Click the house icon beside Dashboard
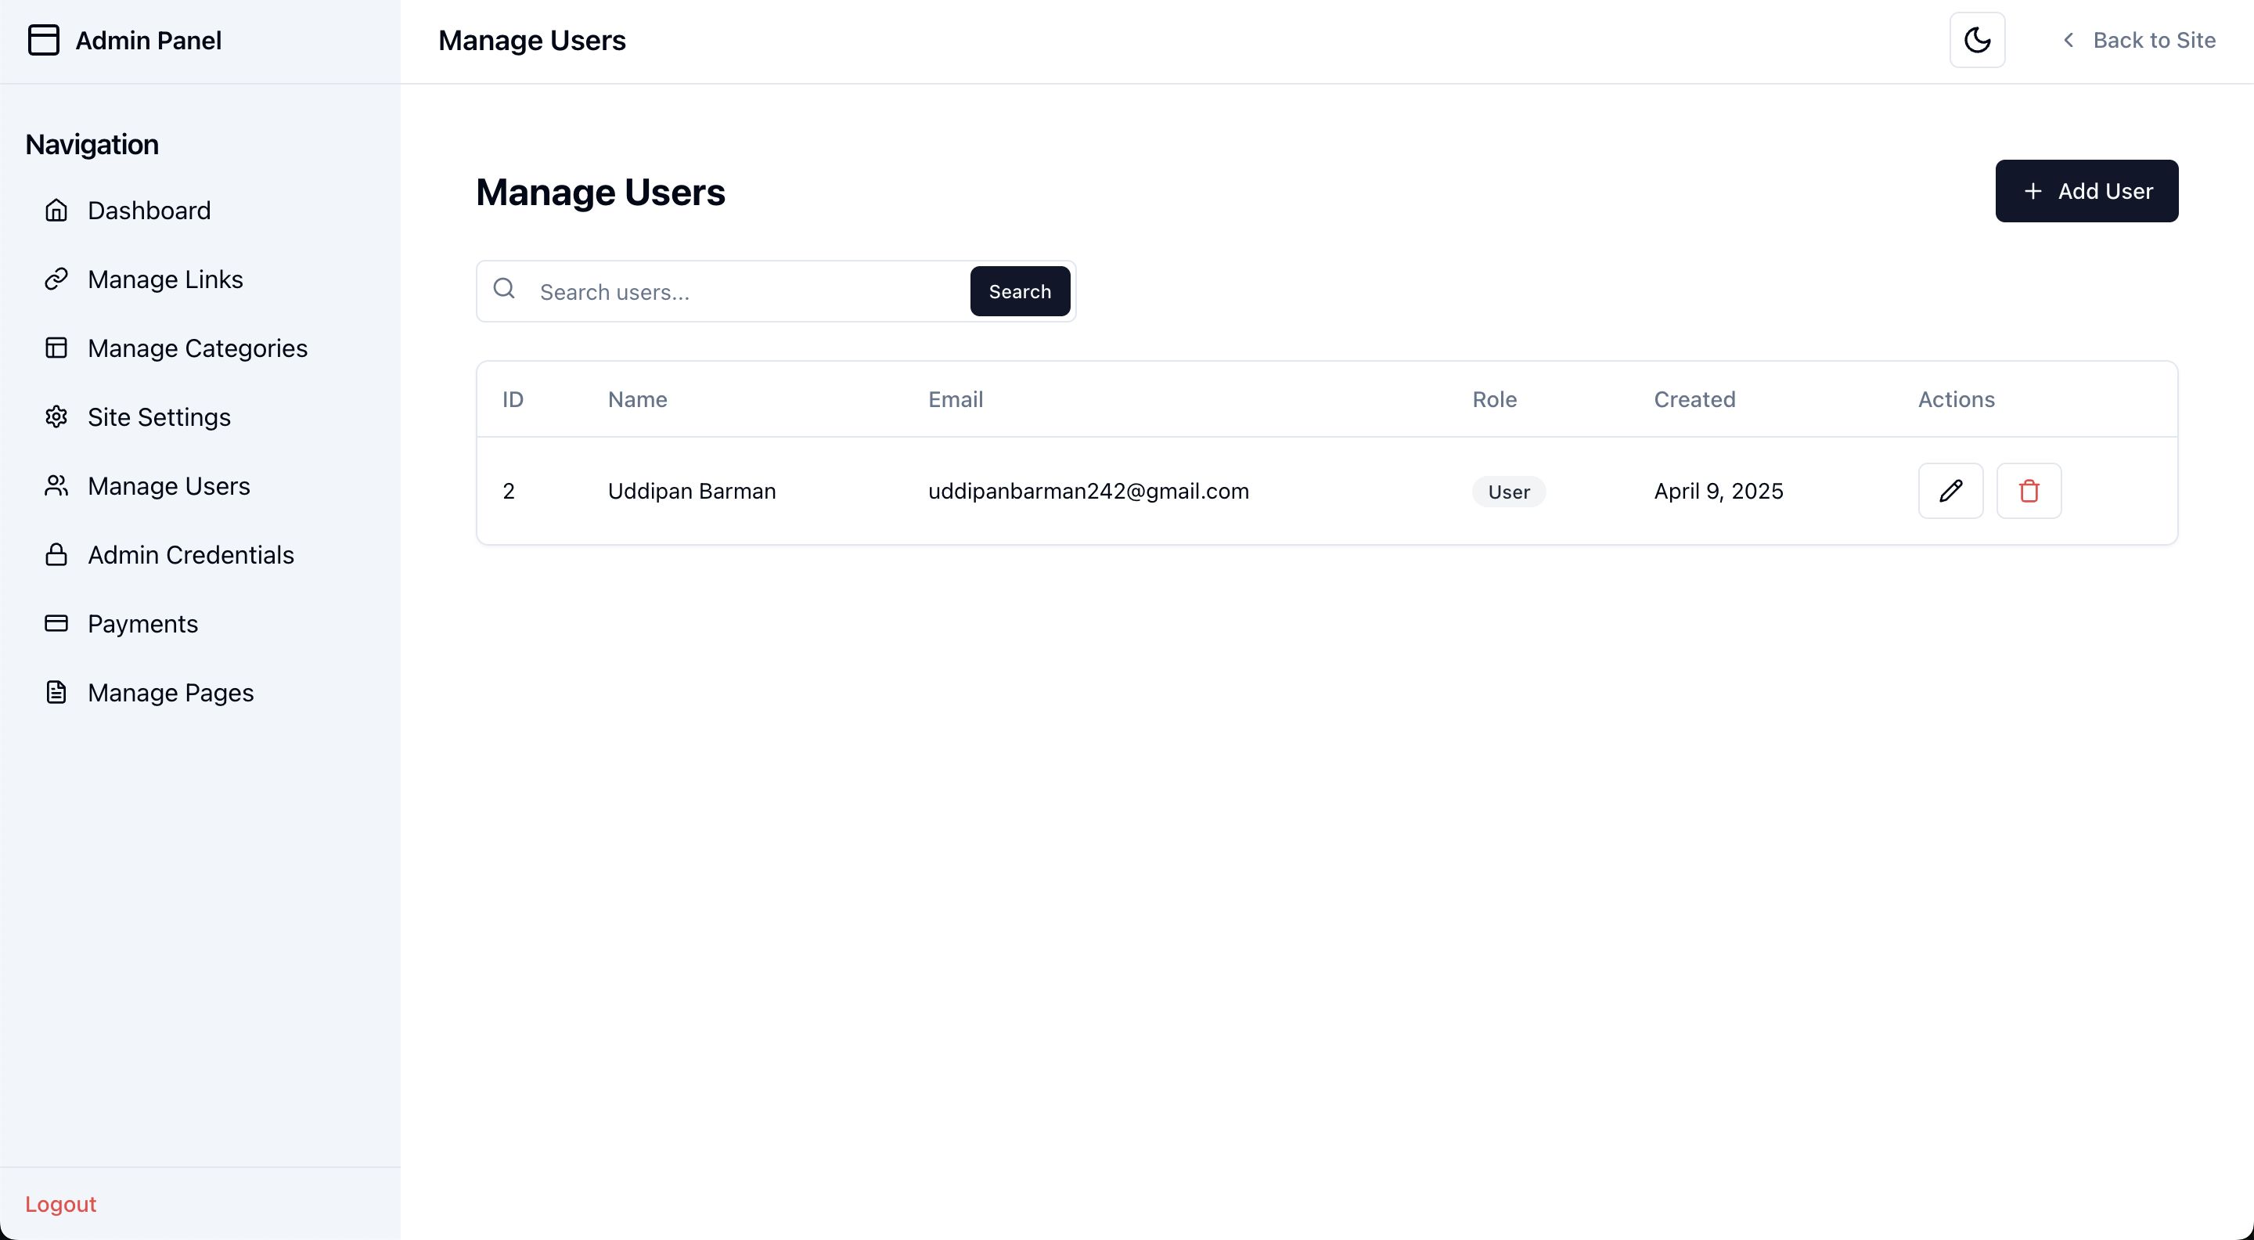The width and height of the screenshot is (2254, 1240). [x=56, y=210]
